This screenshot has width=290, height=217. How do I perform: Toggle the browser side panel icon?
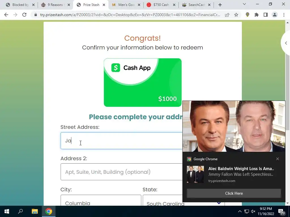[x=266, y=15]
